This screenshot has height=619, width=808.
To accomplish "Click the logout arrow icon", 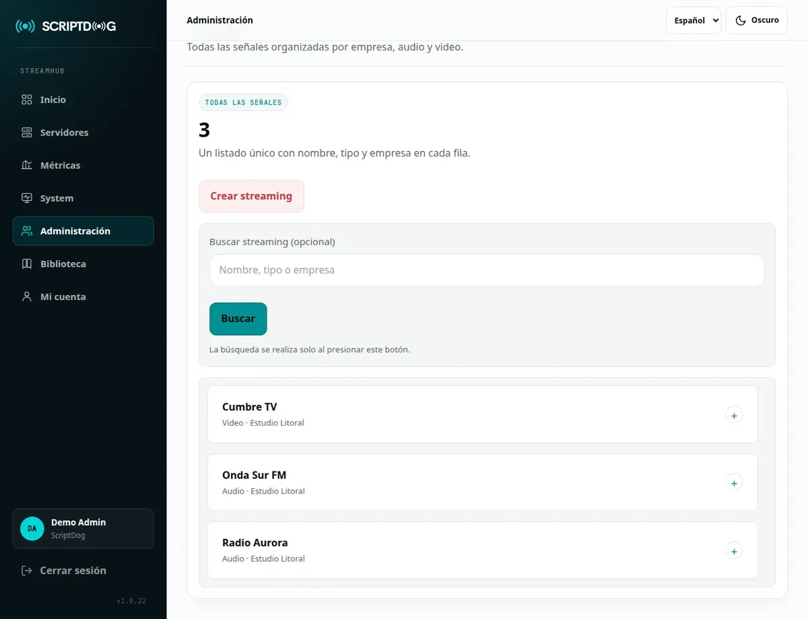I will 27,571.
